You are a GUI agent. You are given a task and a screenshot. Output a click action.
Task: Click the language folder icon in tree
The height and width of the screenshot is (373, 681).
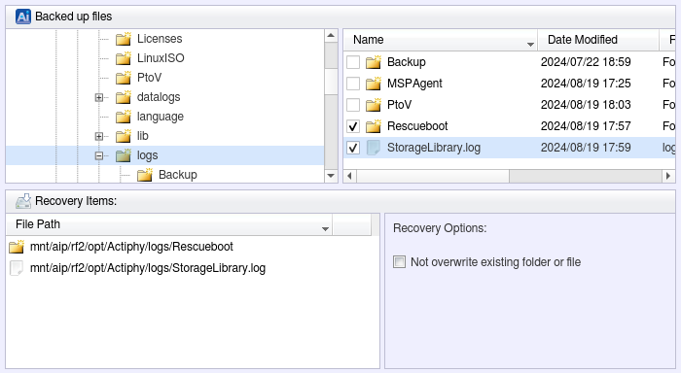point(124,117)
